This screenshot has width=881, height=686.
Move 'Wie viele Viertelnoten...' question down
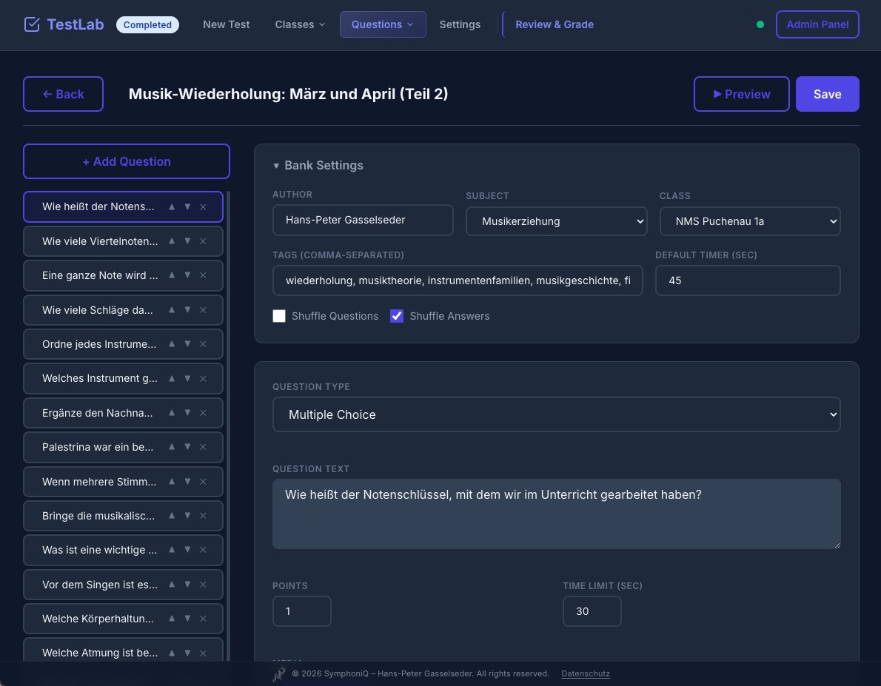[x=187, y=241]
